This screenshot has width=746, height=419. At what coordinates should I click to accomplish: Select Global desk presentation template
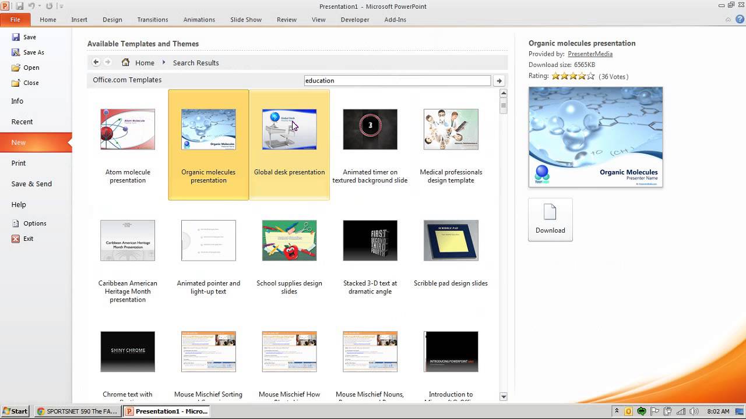(x=290, y=145)
